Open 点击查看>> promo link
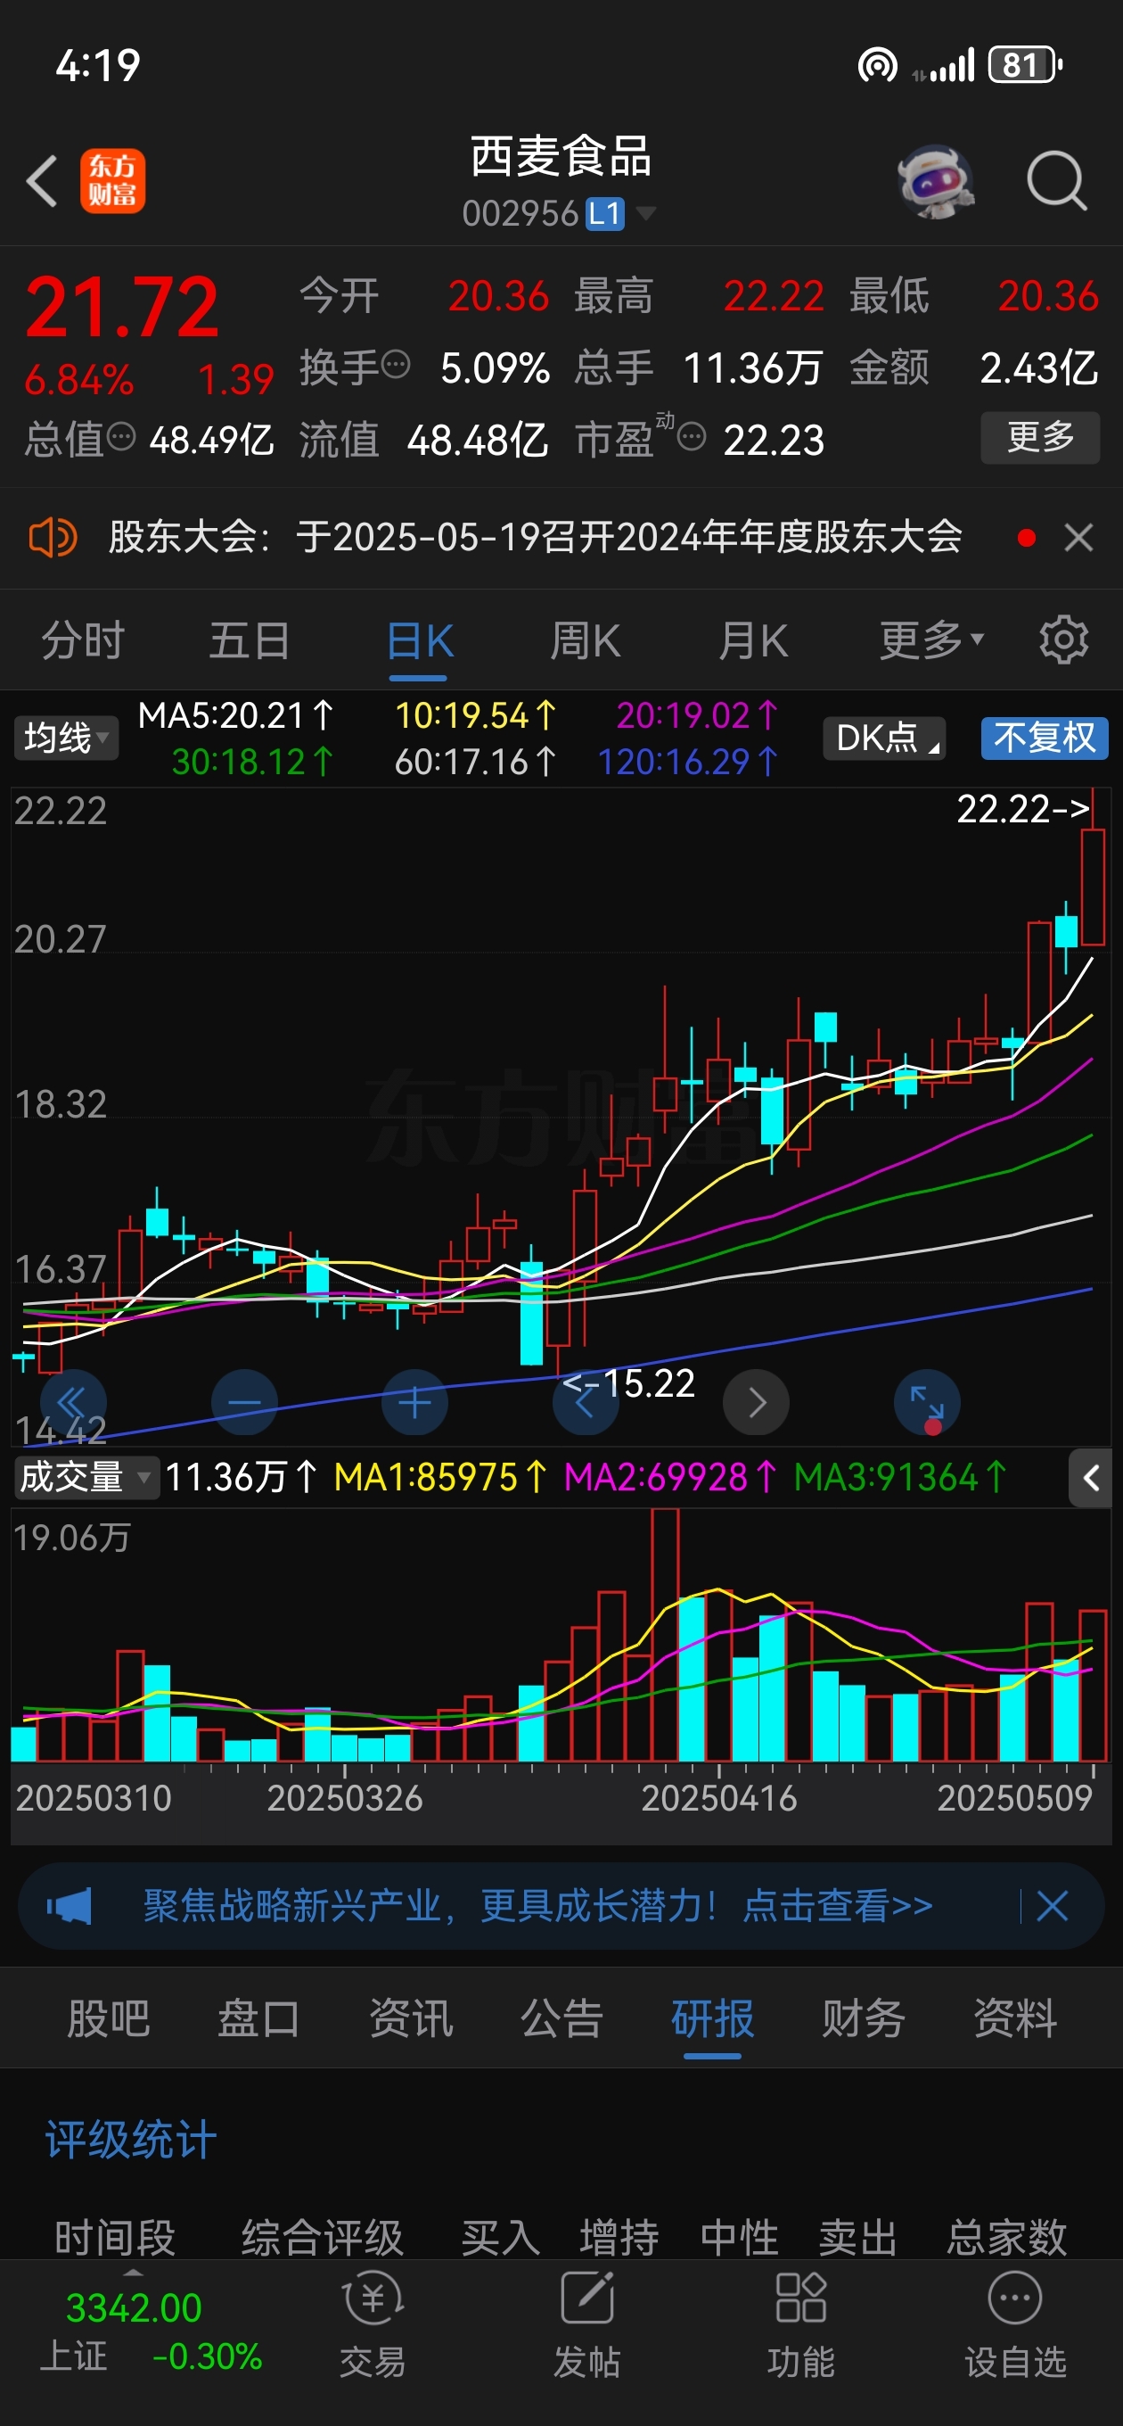The width and height of the screenshot is (1123, 2426). (x=838, y=1906)
